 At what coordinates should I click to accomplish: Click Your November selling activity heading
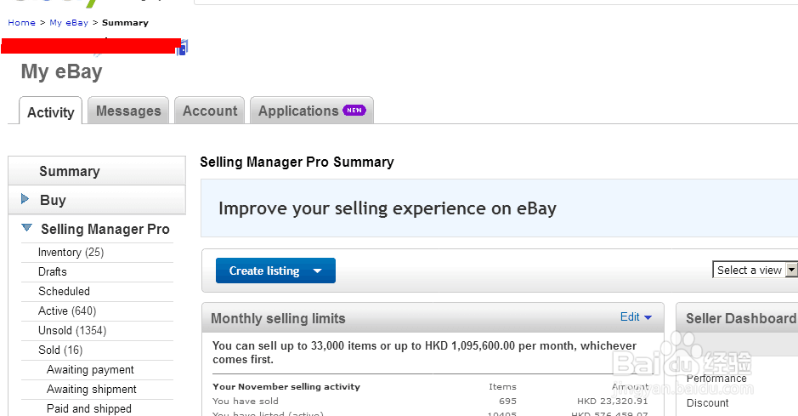pos(286,386)
